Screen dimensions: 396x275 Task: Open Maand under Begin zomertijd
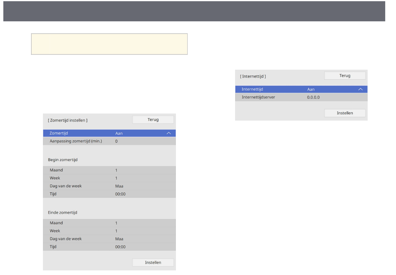tap(109, 170)
